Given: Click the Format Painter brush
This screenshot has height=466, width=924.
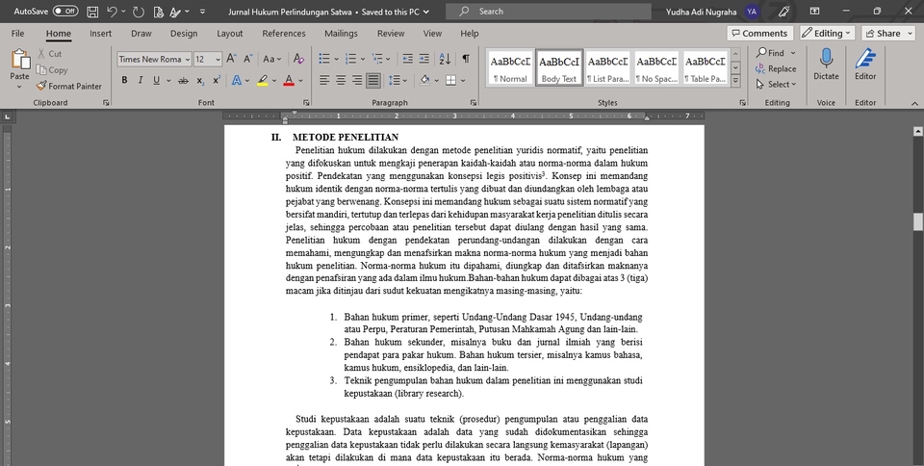Looking at the screenshot, I should coord(68,86).
